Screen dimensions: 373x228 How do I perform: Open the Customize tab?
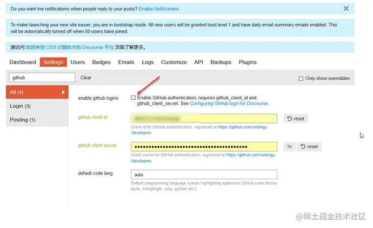(x=174, y=62)
